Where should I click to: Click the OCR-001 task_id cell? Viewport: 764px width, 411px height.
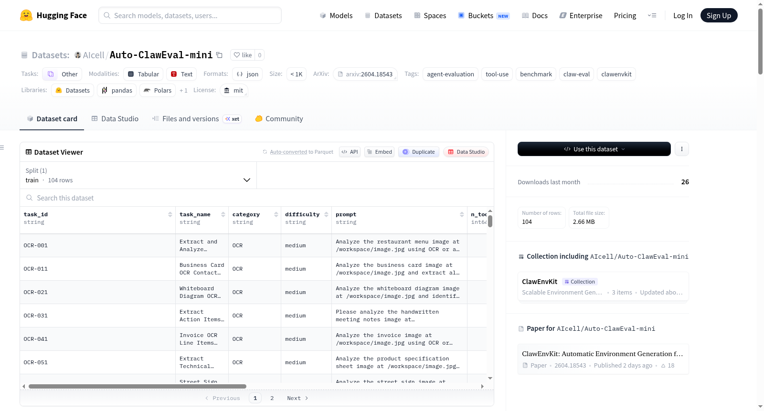[97, 245]
